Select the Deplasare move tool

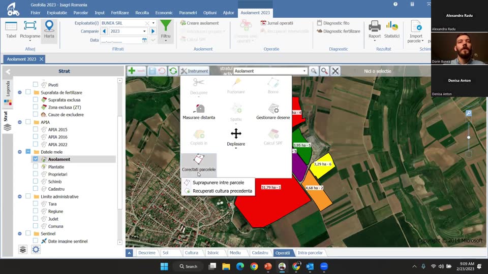[236, 138]
